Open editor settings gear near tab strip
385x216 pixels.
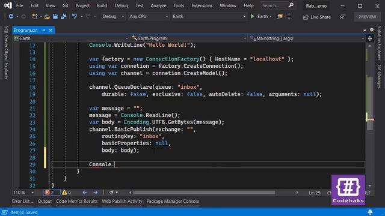click(372, 30)
